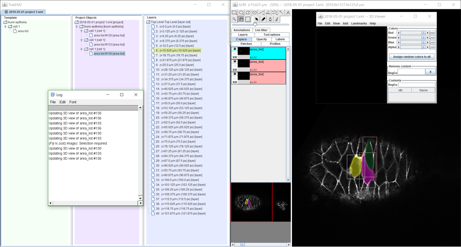Pick the text tool
The image size is (461, 247).
288,13
